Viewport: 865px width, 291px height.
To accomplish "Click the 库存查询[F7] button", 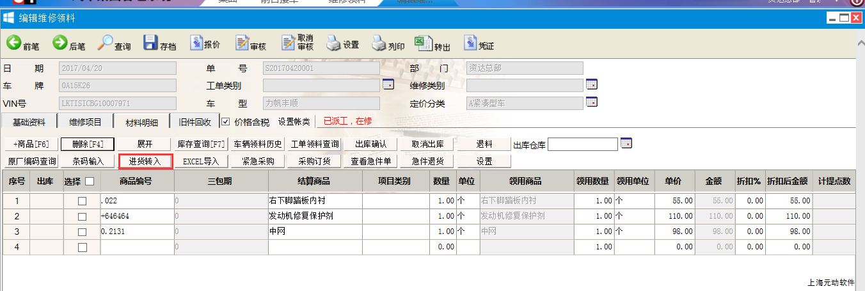I will pyautogui.click(x=201, y=145).
